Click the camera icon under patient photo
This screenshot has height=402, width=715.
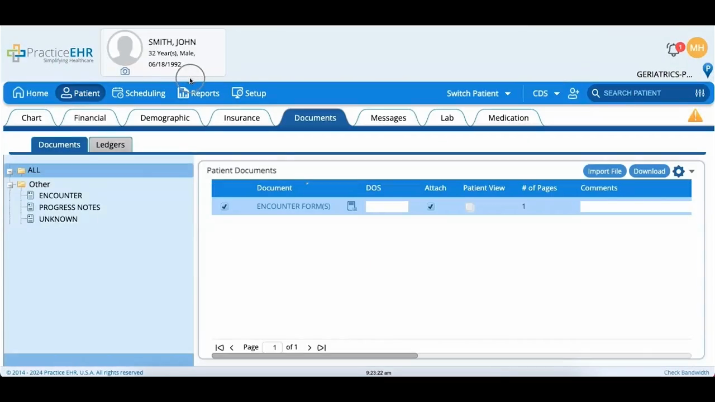[x=125, y=71]
